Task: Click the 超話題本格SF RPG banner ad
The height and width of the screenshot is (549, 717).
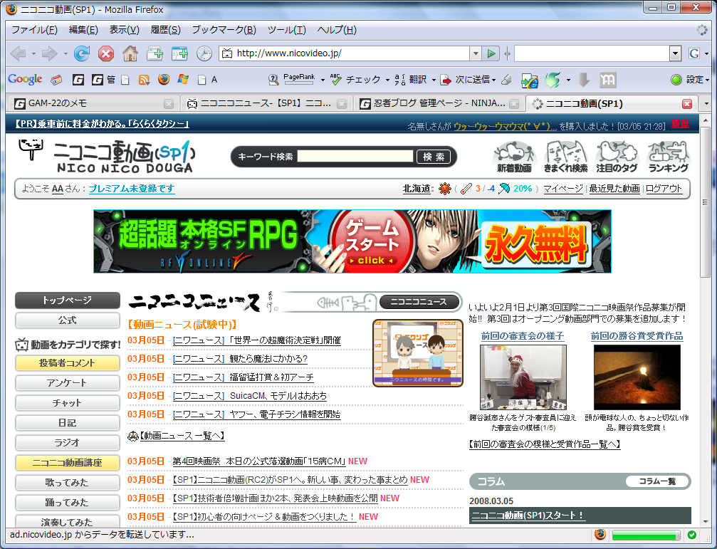Action: 352,241
